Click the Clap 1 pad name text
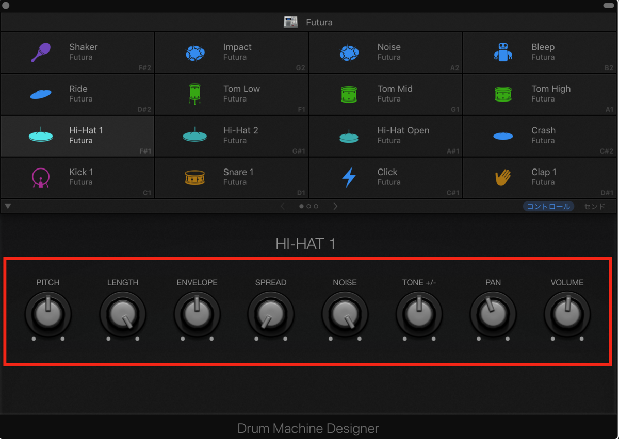619x439 pixels. coord(544,172)
